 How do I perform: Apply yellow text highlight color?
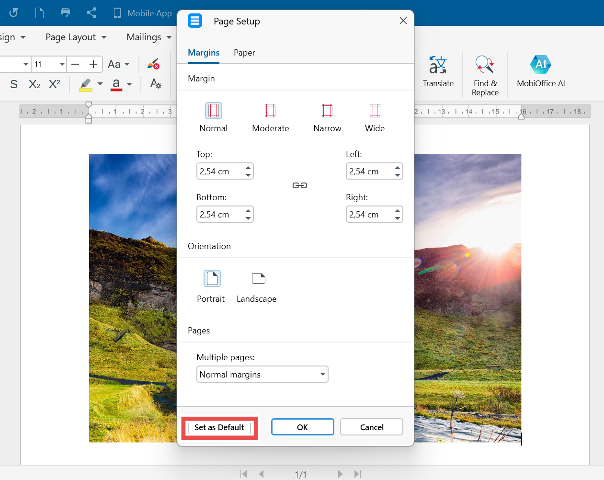(86, 84)
